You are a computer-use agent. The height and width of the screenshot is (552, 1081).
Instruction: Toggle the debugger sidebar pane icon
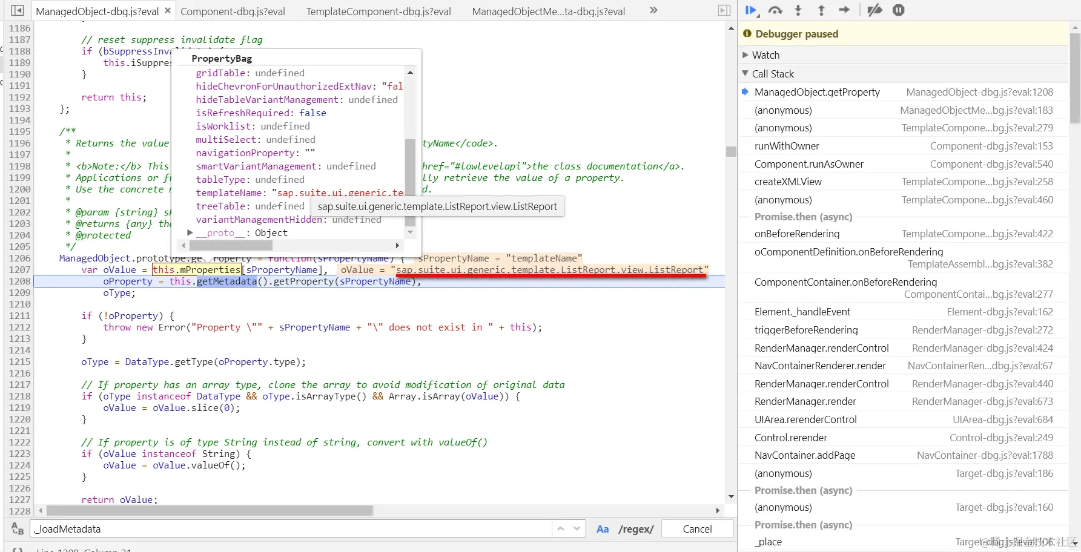(x=724, y=10)
